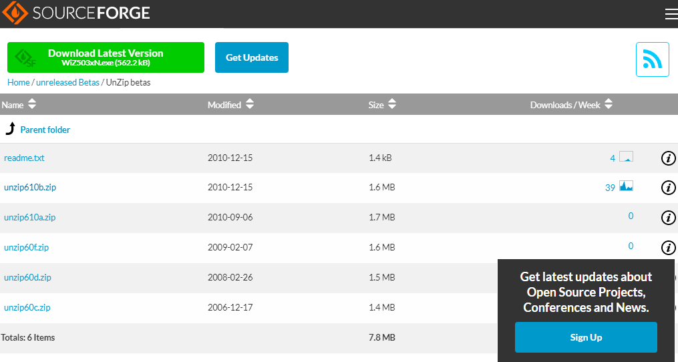Screen dimensions: 678x362
Task: Click the 1.5 MB size value
Action: pyautogui.click(x=382, y=277)
